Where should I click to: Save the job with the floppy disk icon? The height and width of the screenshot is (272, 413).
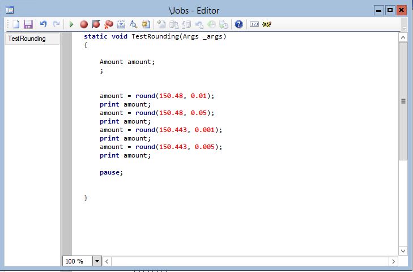(28, 24)
